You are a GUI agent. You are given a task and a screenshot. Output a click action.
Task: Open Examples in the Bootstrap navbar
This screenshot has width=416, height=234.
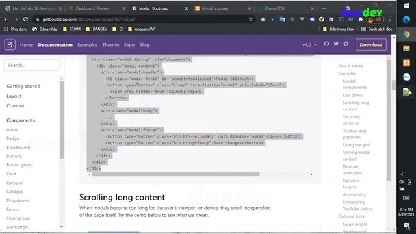click(87, 45)
